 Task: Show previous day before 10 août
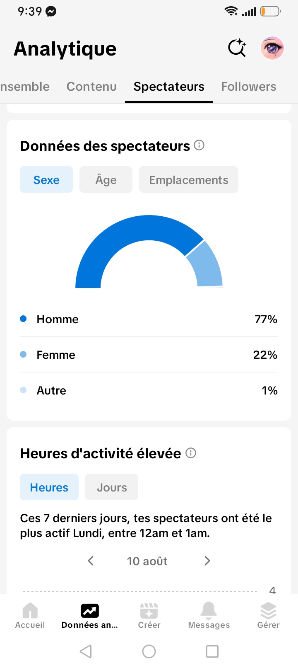coord(91,561)
